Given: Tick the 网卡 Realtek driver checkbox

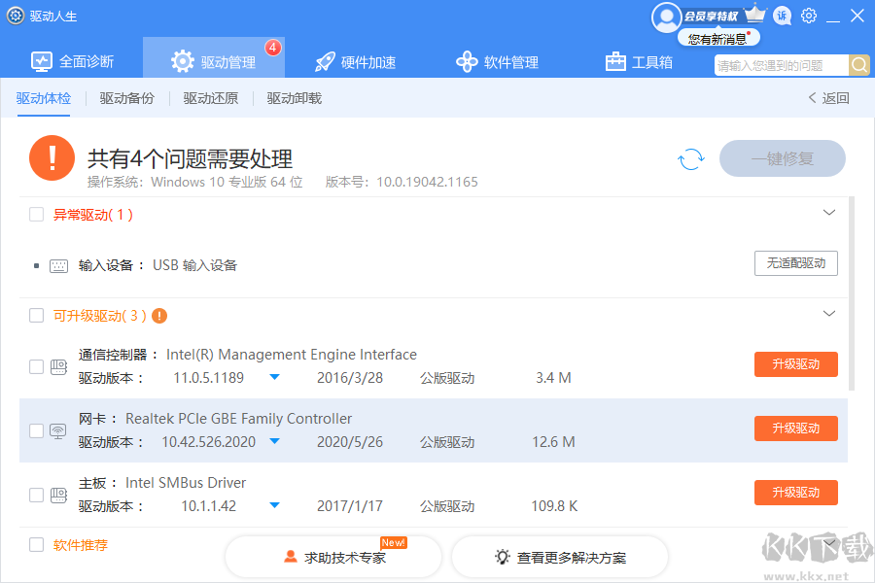Looking at the screenshot, I should tap(36, 430).
